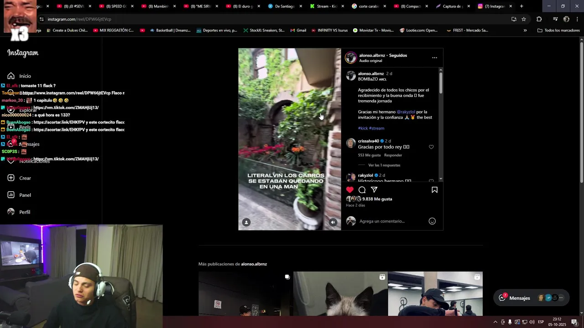584x328 pixels.
Task: Click Responder under crissalva40's comment
Action: click(x=393, y=155)
